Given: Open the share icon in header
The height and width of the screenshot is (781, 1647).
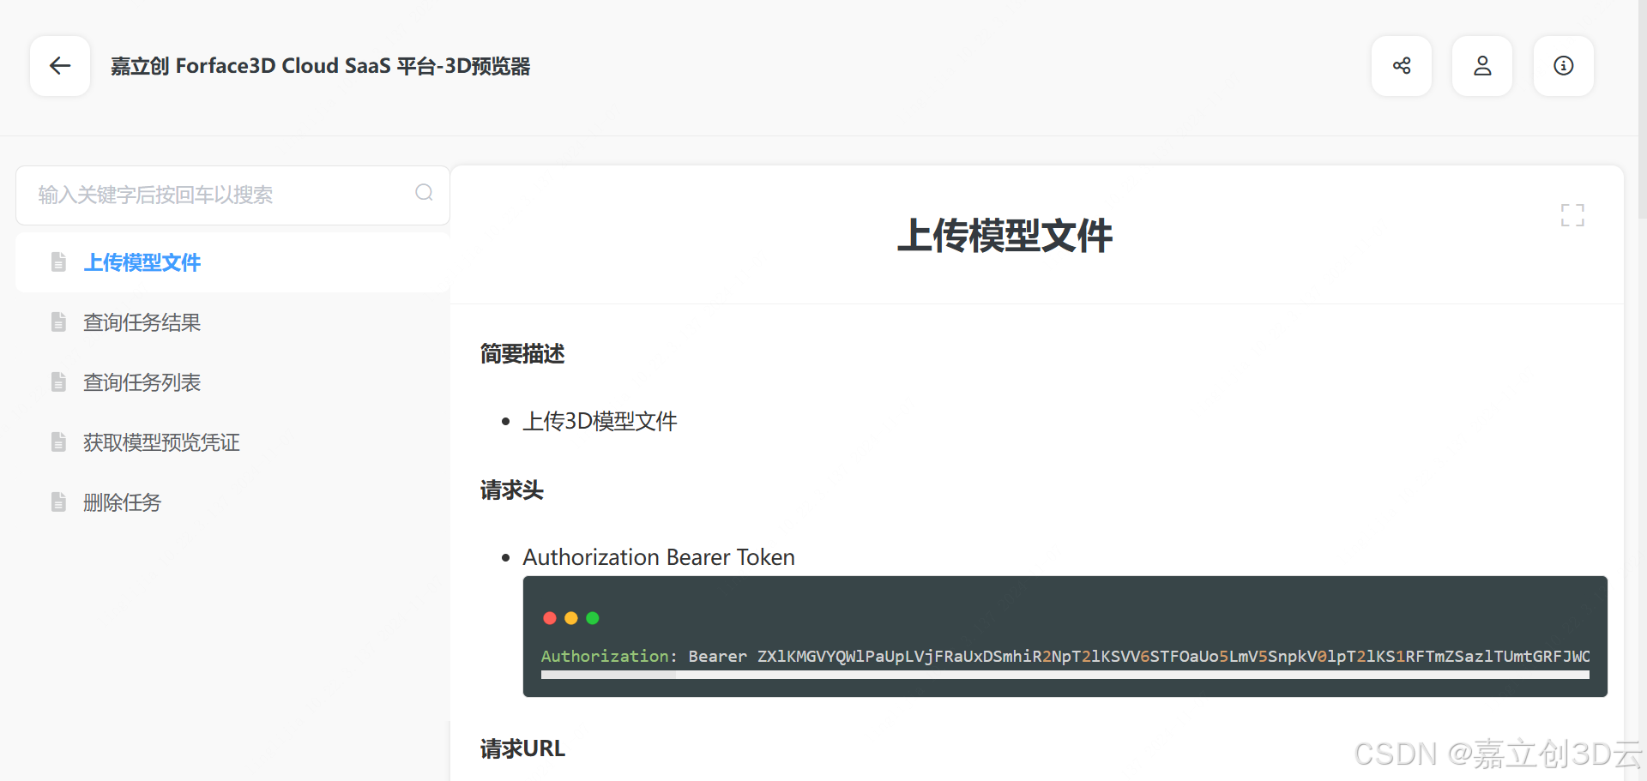Looking at the screenshot, I should click(1402, 66).
